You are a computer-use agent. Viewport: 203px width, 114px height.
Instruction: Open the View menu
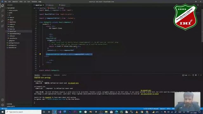click(x=21, y=2)
